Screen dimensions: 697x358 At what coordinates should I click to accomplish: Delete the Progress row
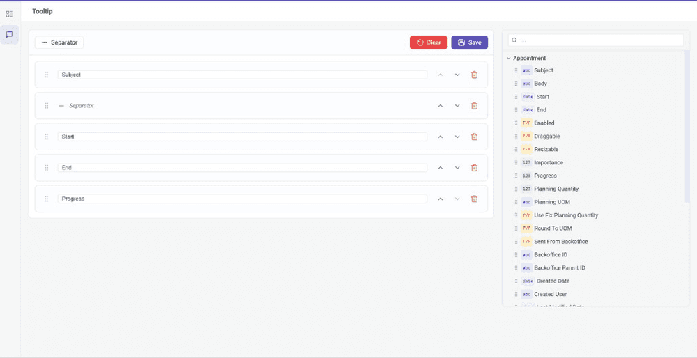(474, 199)
